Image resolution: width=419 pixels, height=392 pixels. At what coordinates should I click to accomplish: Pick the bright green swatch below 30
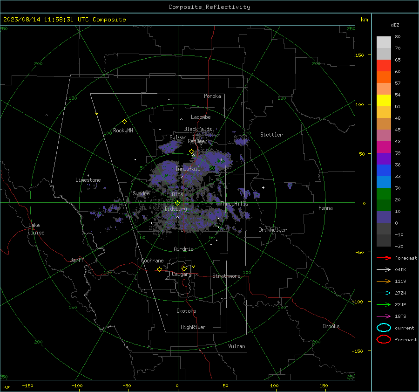click(x=384, y=194)
